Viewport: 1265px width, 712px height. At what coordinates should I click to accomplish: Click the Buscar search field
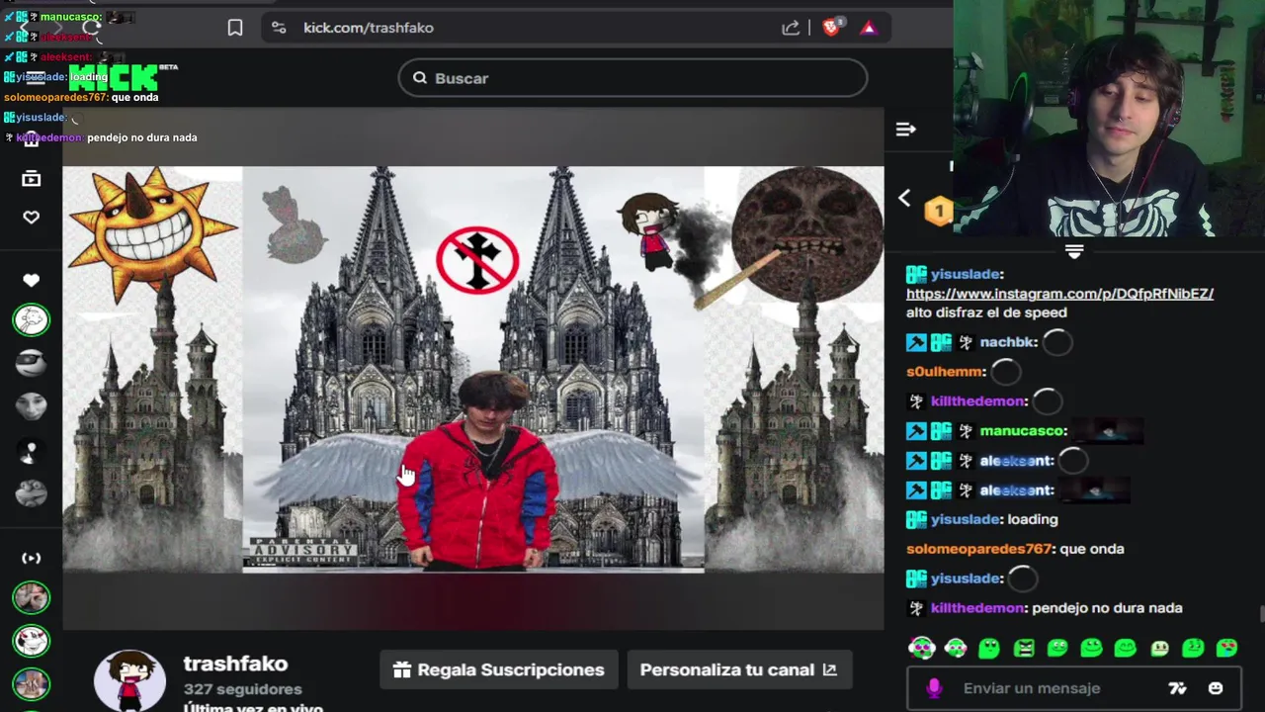coord(632,78)
